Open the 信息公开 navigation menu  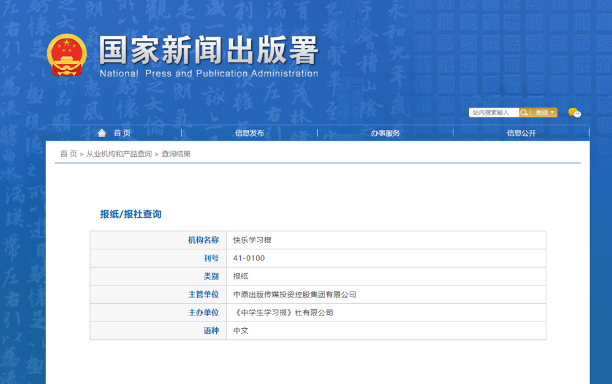pos(521,133)
